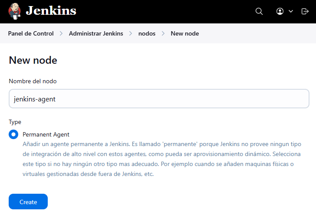
Task: Click the Type label
Action: [15, 122]
